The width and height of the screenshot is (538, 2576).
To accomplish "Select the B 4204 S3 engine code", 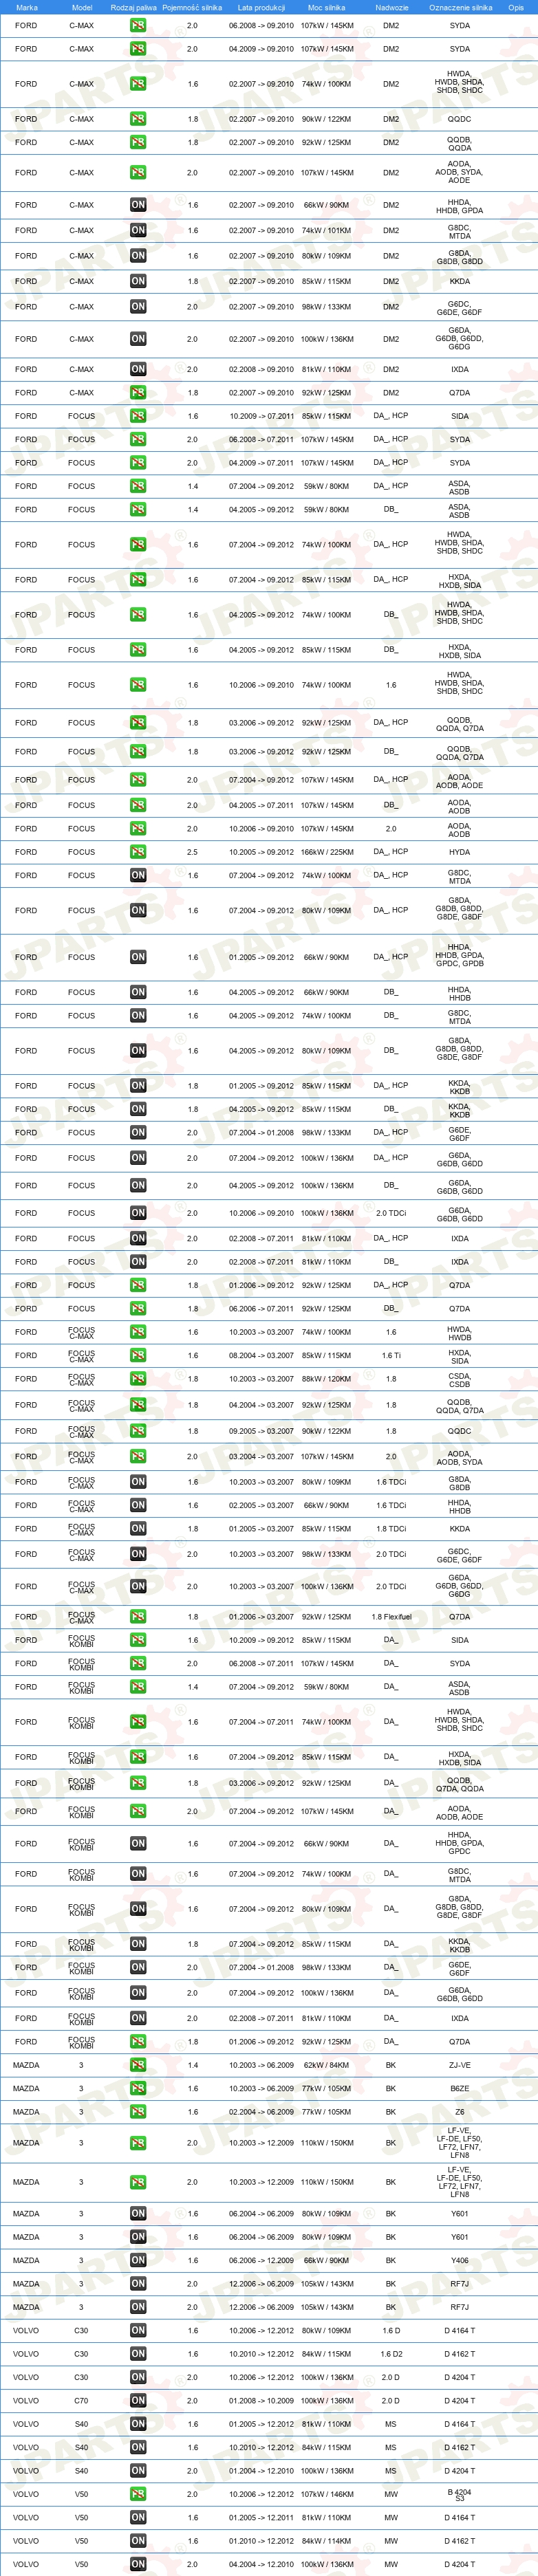I will (459, 2494).
